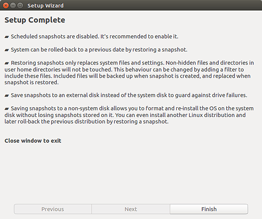Image resolution: width=262 pixels, height=219 pixels.
Task: Click the System can be rolled-back sentence
Action: coord(99,50)
